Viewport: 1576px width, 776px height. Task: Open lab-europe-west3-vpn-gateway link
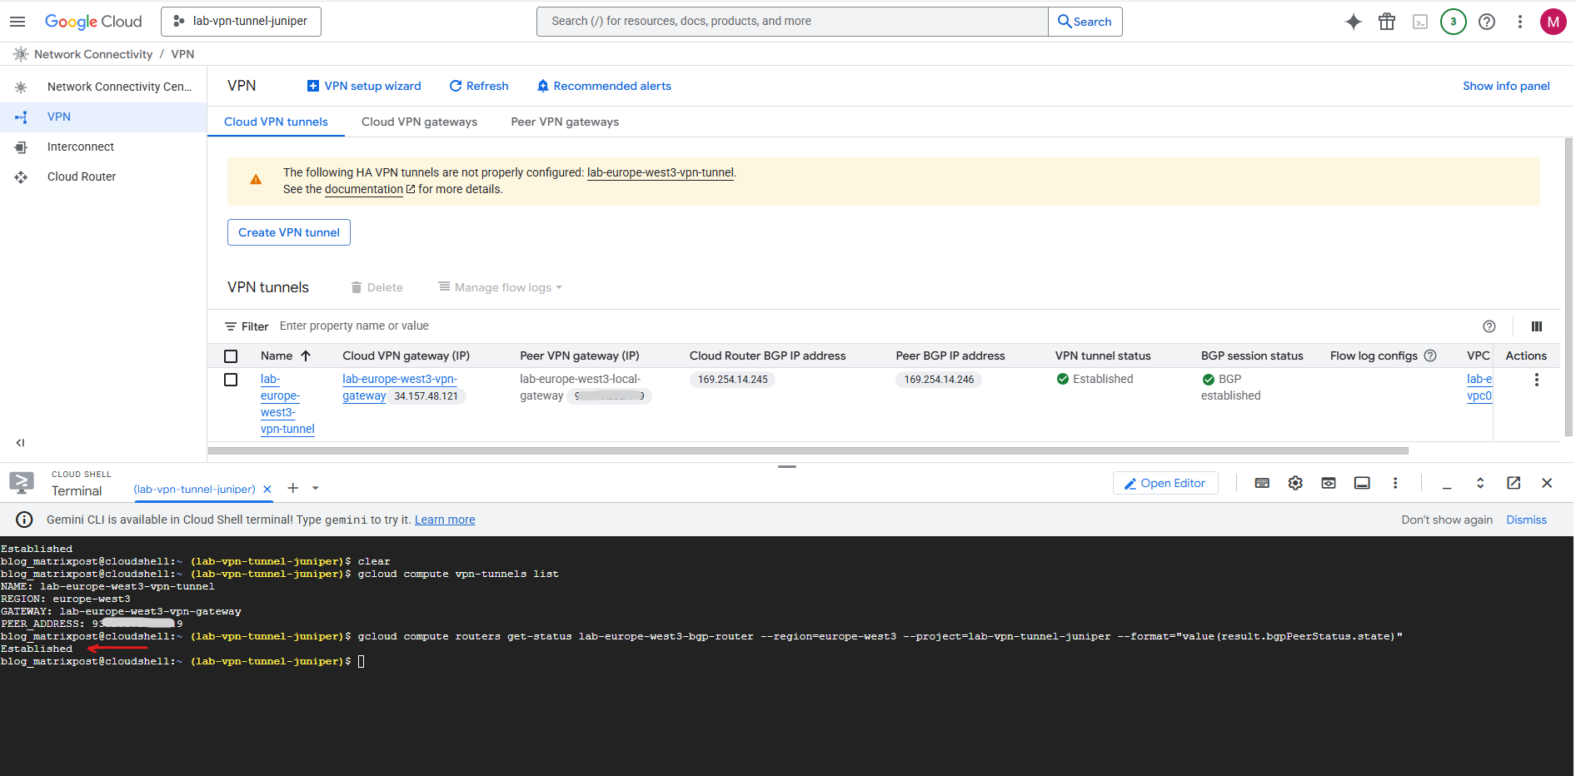coord(400,387)
